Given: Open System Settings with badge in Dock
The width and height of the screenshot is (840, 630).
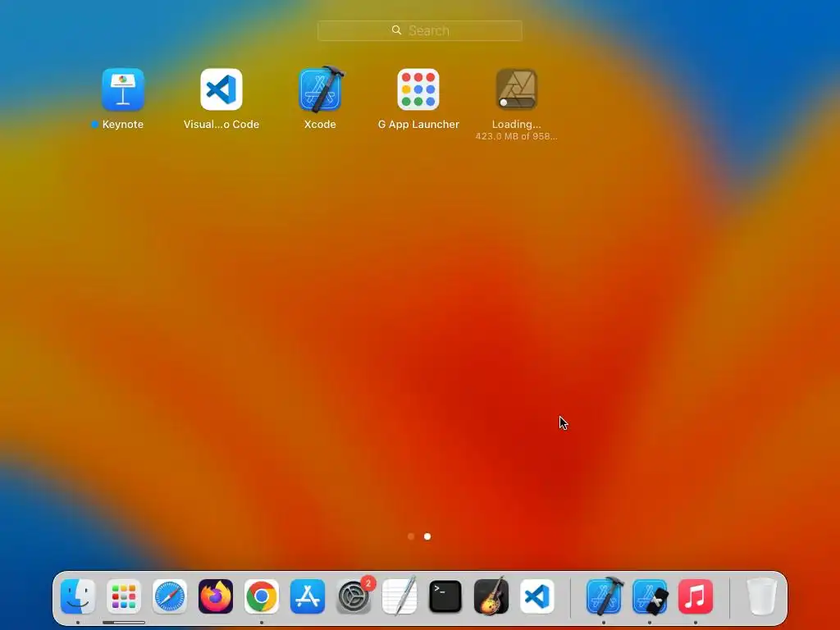Looking at the screenshot, I should [x=354, y=596].
